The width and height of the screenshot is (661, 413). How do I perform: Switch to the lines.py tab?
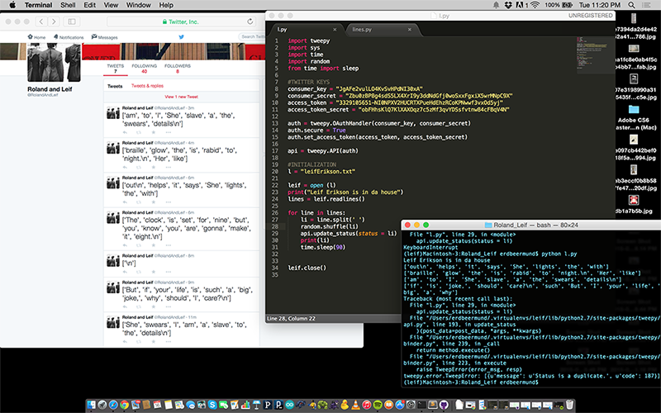[x=361, y=29]
